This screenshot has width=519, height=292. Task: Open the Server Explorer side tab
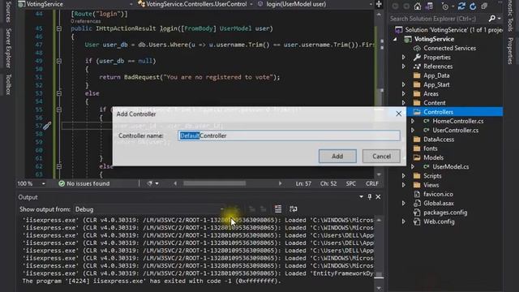click(x=9, y=48)
